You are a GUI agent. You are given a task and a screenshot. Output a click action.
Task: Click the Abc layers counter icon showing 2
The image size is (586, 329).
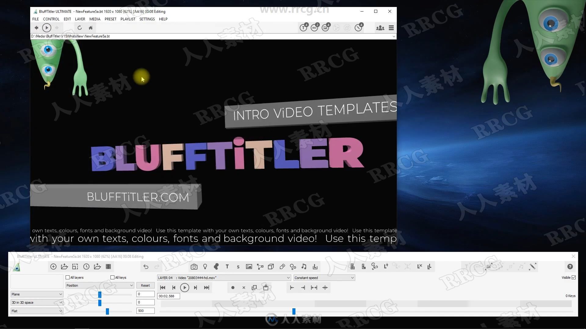click(315, 28)
